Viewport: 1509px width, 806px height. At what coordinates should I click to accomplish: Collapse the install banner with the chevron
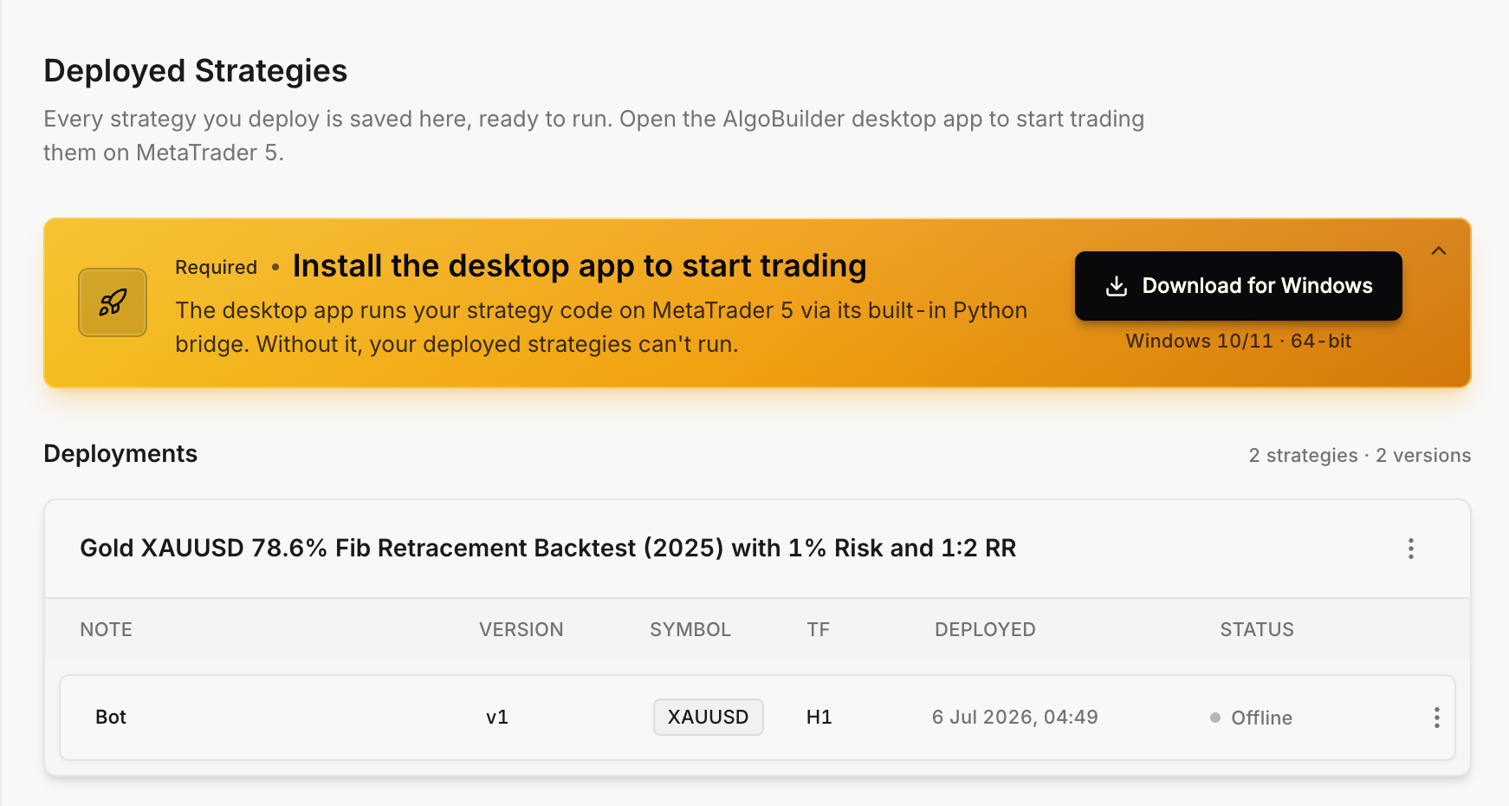point(1439,250)
